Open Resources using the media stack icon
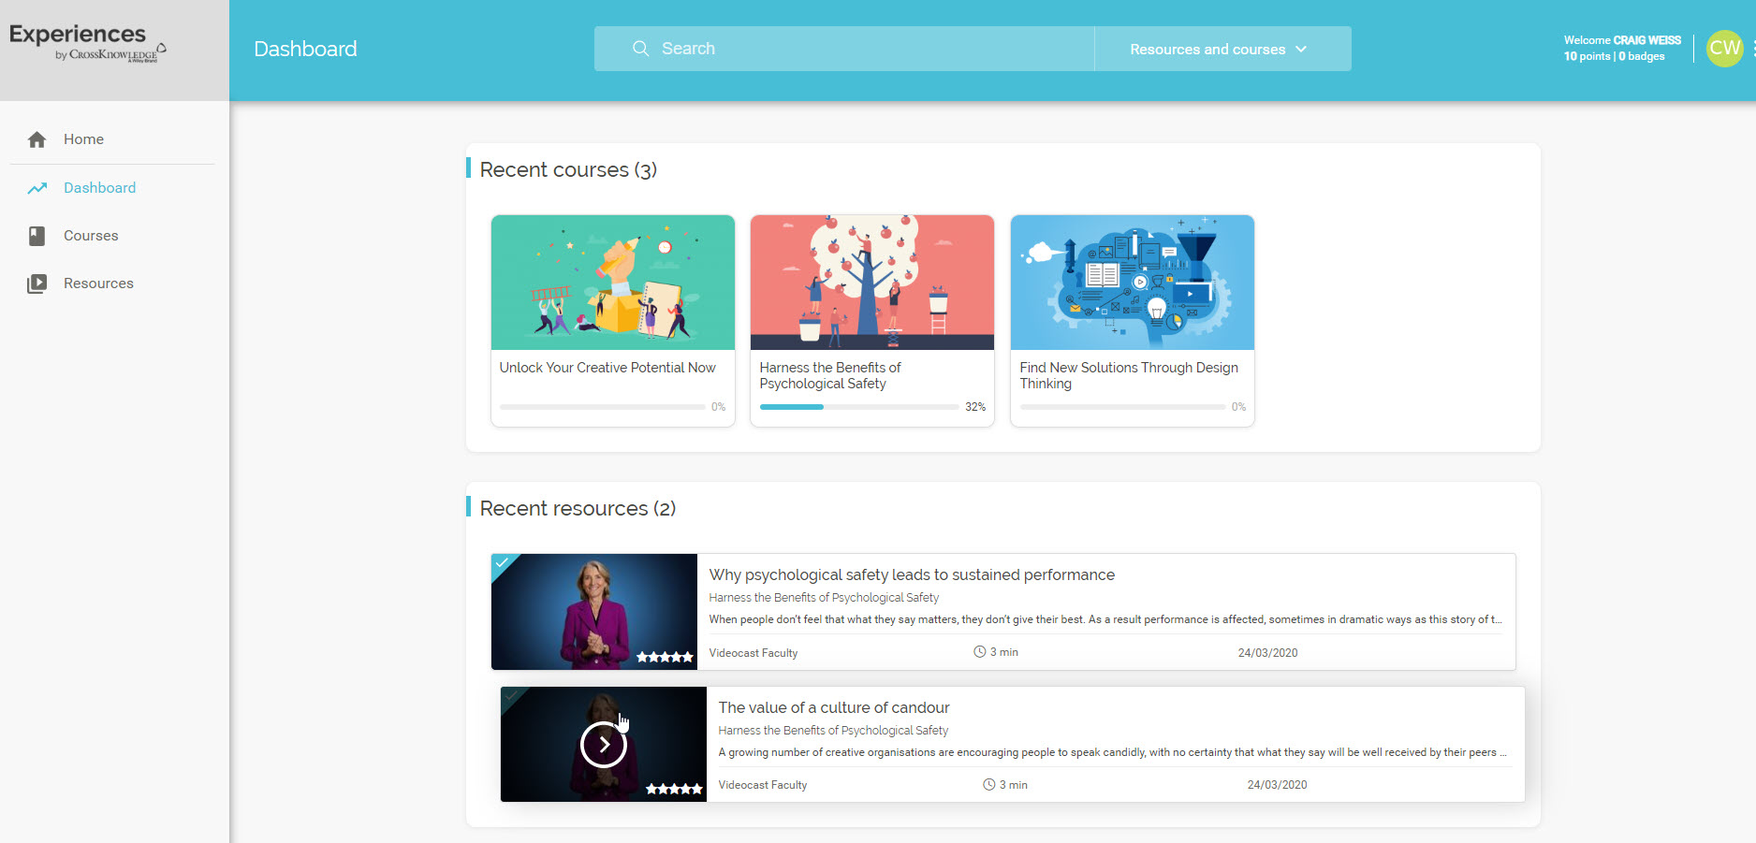1756x843 pixels. pos(37,283)
